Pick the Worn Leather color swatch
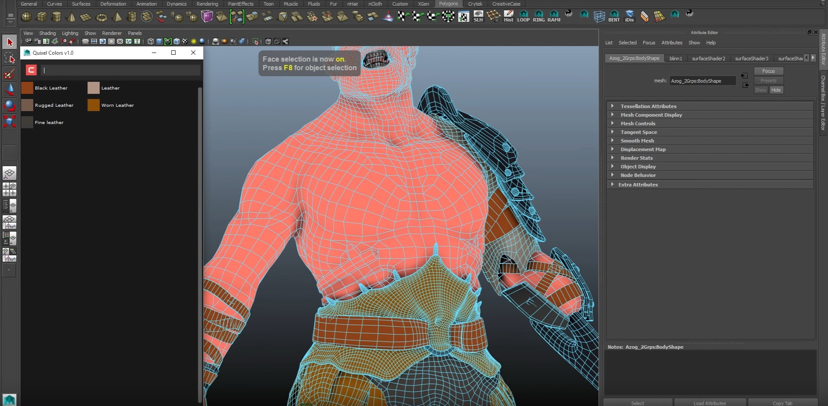828x406 pixels. 94,105
